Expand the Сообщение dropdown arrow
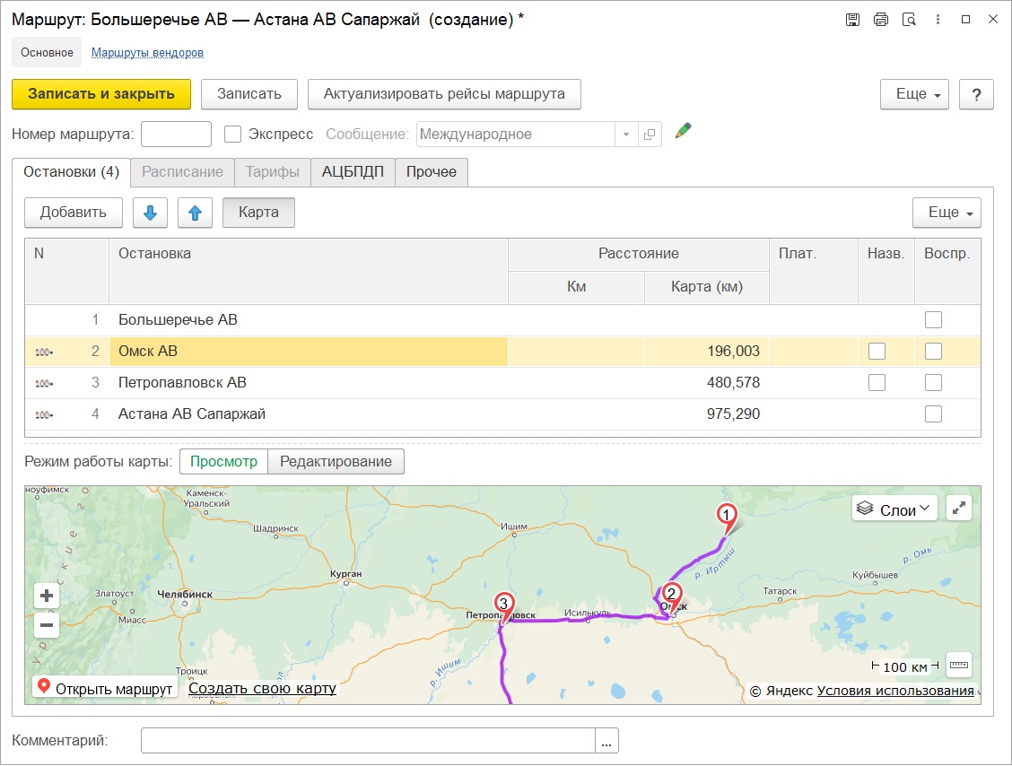1012x766 pixels. pyautogui.click(x=626, y=135)
